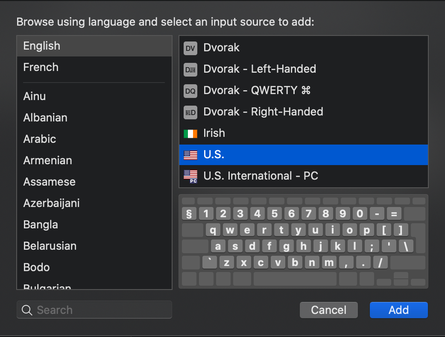Click the magnifying glass search icon

[27, 310]
